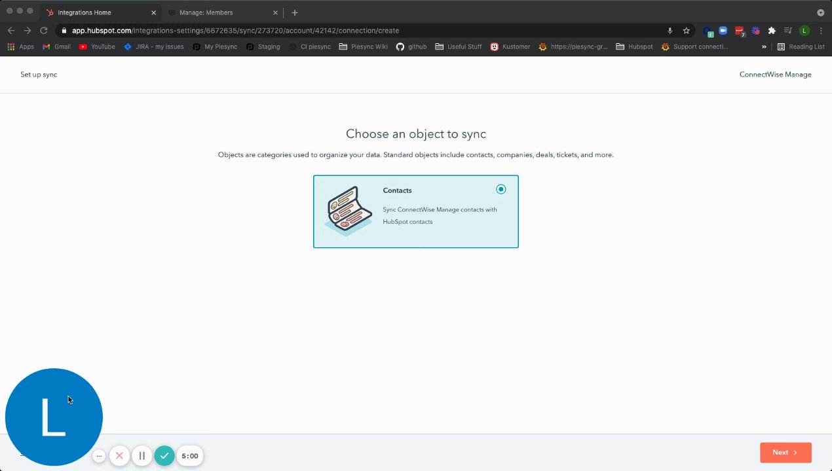Close the Integrations Home tab
Image resolution: width=832 pixels, height=471 pixels.
(154, 12)
